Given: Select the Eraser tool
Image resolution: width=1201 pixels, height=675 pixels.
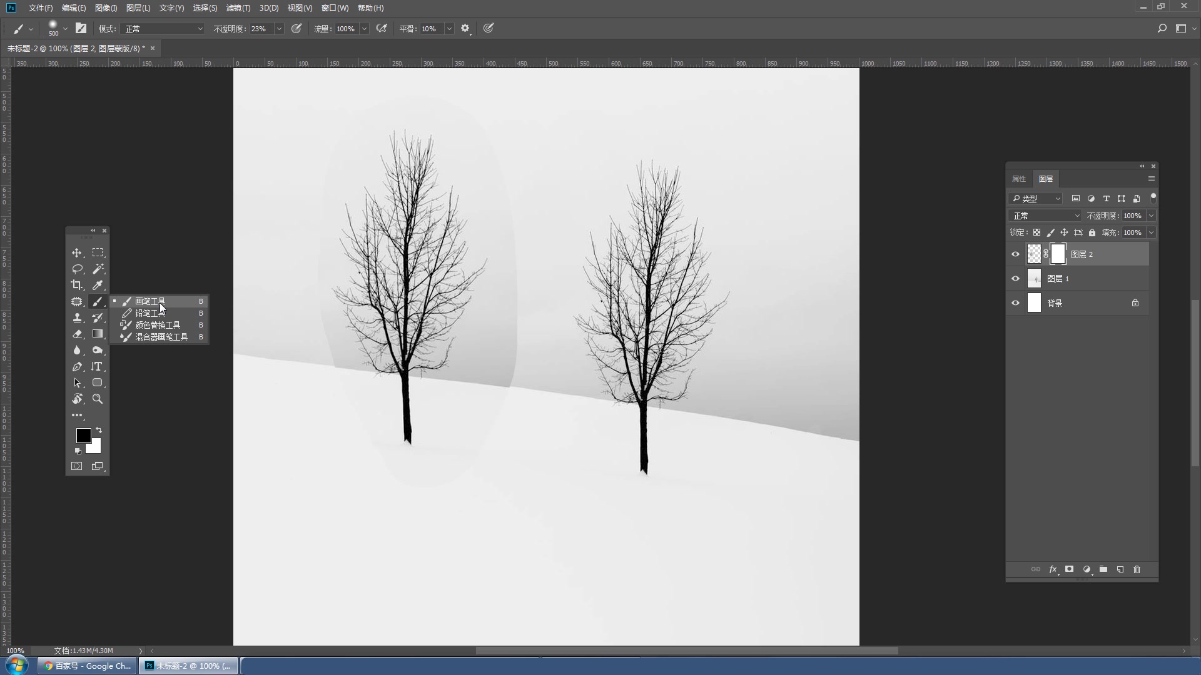Looking at the screenshot, I should pos(76,334).
